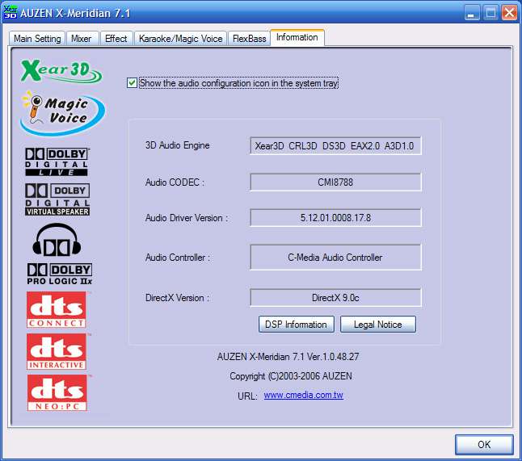The image size is (522, 461).
Task: Click the AUZEN X-Meridian 7.1 Ver.1.0.48.27 text
Action: (x=288, y=357)
